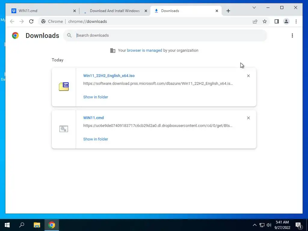Click the WIN11.cmd file icon
The image size is (308, 231).
[x=64, y=129]
